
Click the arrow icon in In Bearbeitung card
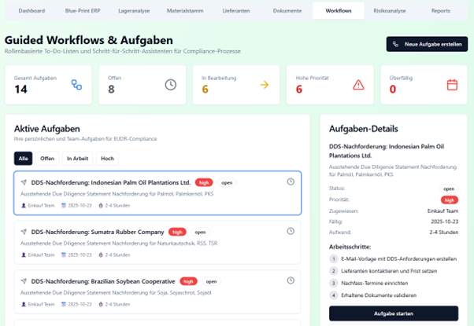point(265,85)
